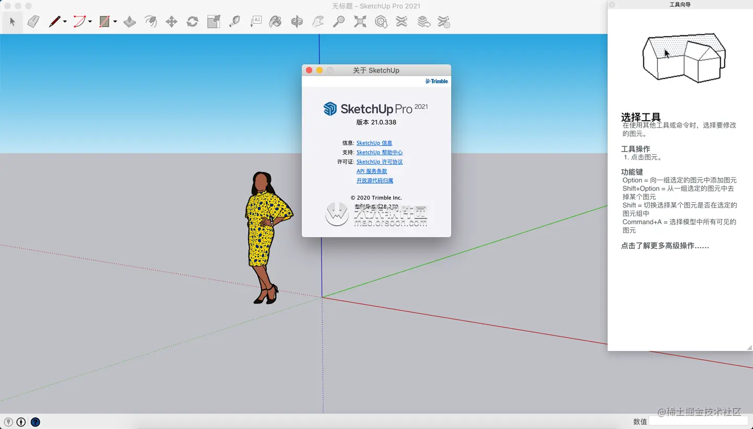
Task: Click the geo-location status bar icon
Action: (x=8, y=422)
